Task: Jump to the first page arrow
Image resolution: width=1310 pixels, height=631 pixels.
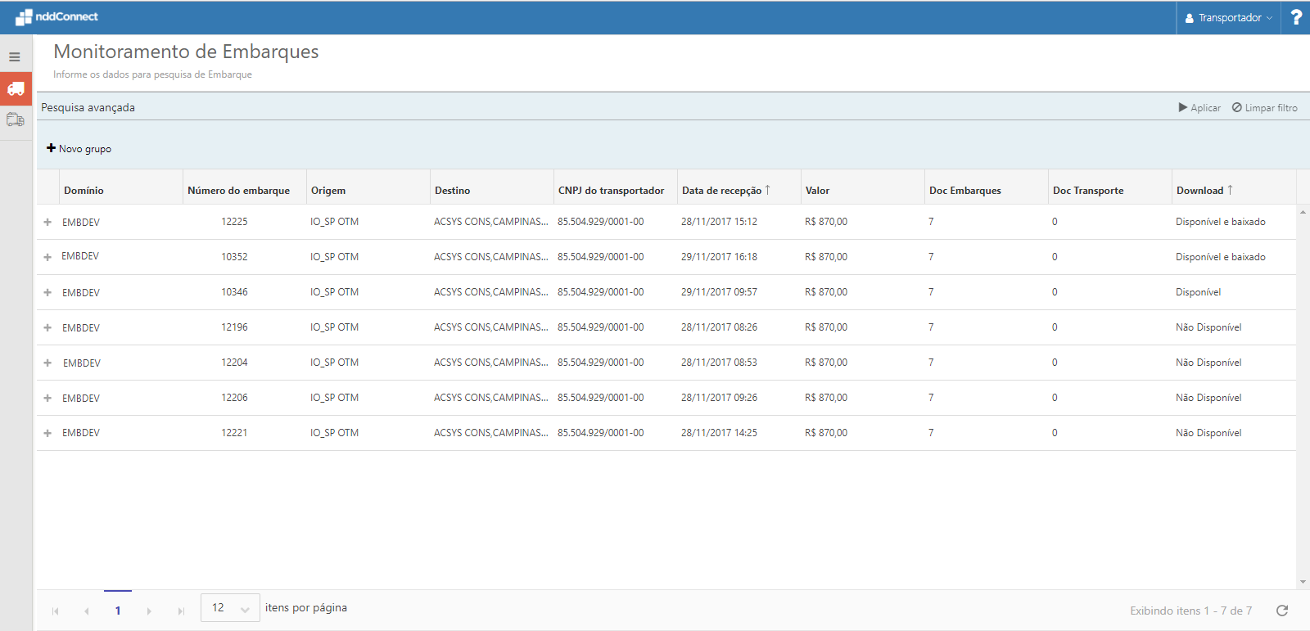Action: [56, 611]
